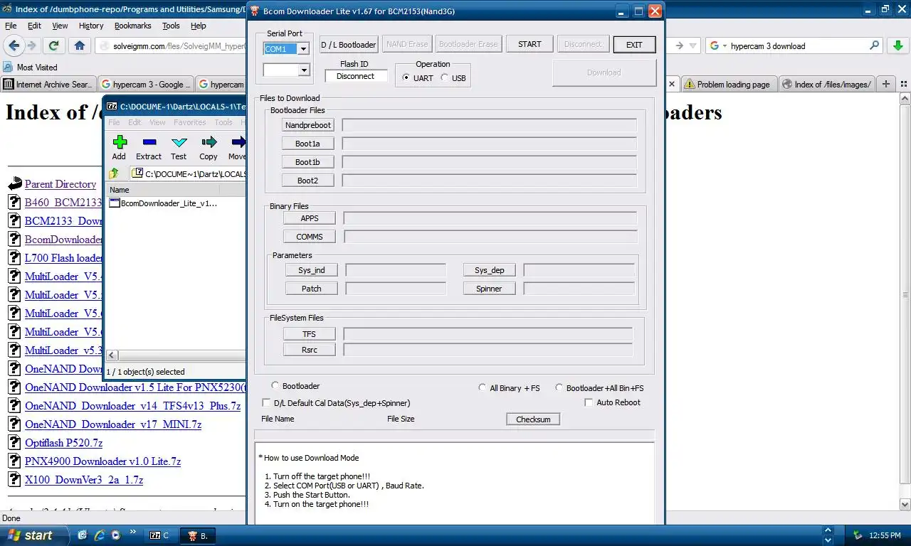Click search magnifier in Firefox search box

coord(875,45)
